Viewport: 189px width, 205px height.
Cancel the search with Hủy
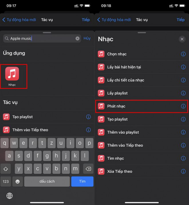(87, 38)
